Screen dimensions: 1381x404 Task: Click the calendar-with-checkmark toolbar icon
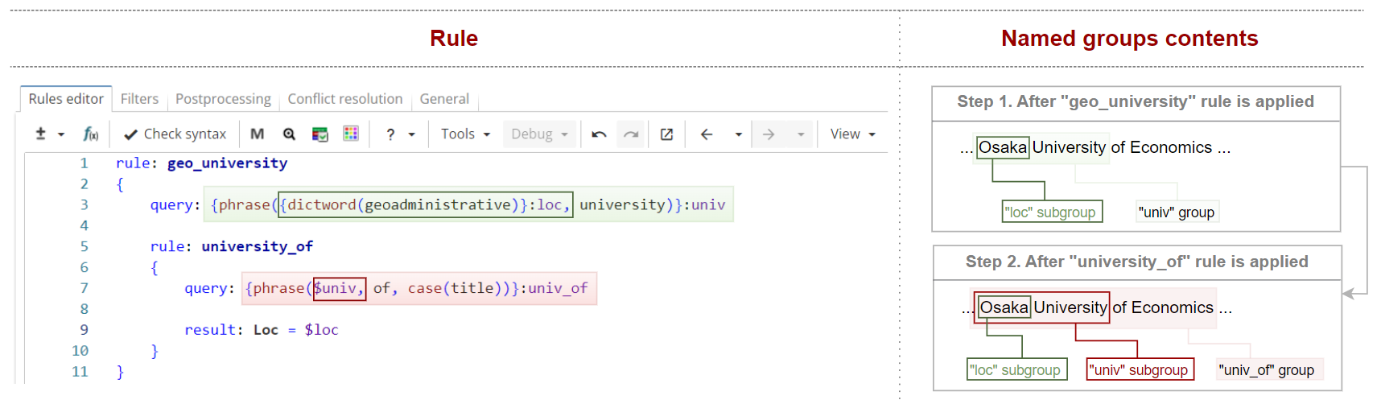coord(319,134)
